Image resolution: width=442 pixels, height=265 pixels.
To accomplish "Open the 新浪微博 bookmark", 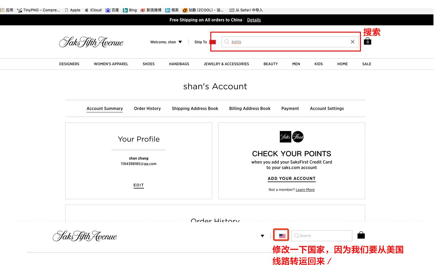I will click(151, 10).
